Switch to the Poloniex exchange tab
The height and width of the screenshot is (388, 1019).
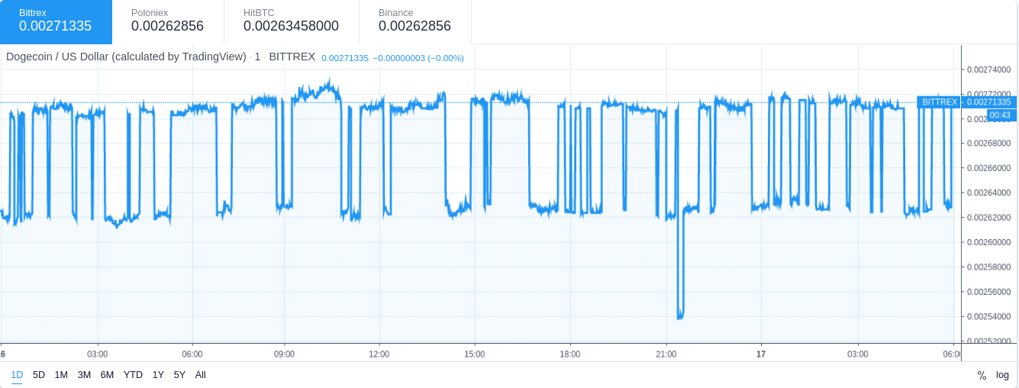(168, 22)
